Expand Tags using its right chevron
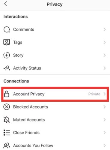This screenshot has width=110, height=150. click(x=105, y=42)
